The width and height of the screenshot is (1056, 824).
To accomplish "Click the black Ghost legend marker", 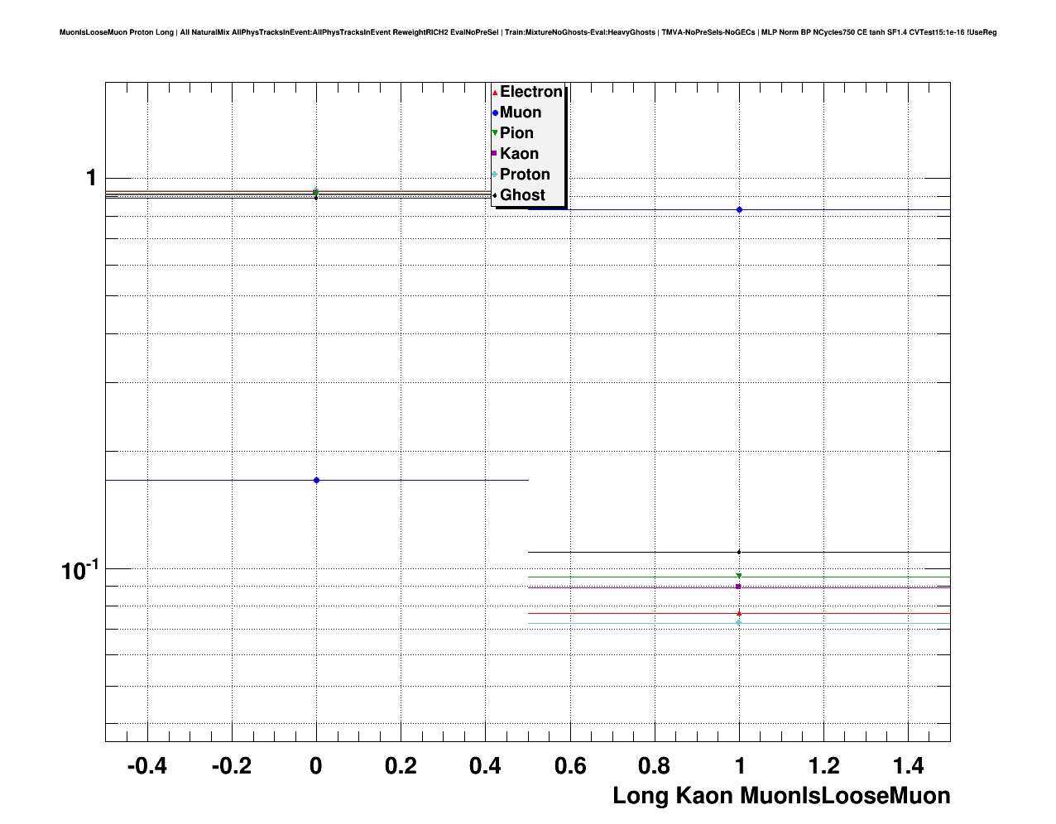I will 495,195.
